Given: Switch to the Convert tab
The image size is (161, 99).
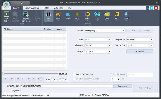Looking at the screenshot, I should point(17,8).
